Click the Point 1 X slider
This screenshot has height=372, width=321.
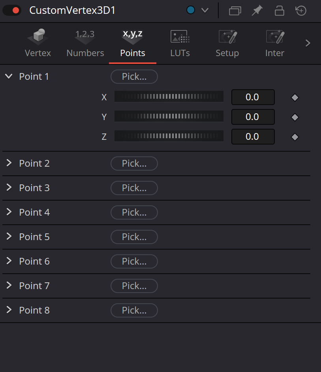[169, 97]
